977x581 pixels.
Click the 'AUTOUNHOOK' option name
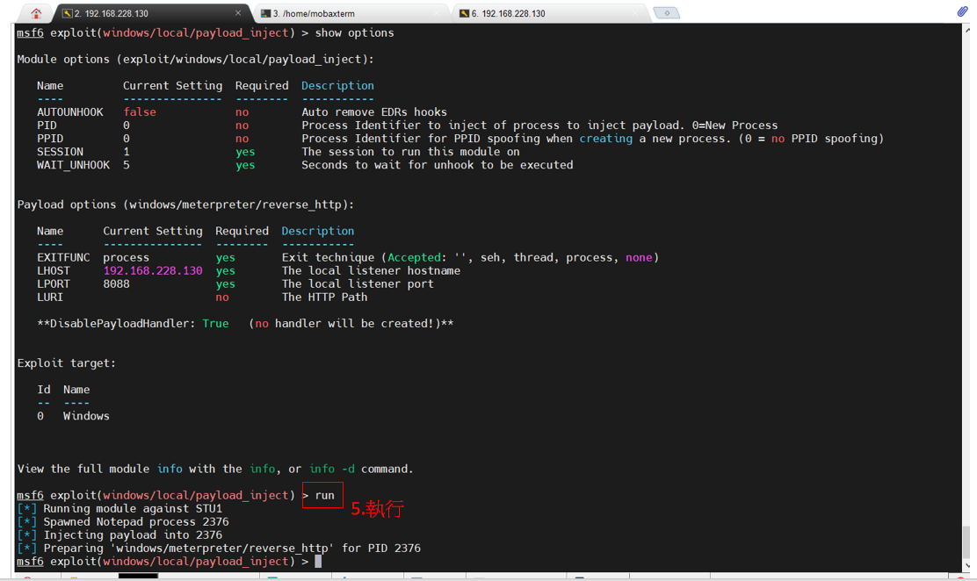(x=69, y=112)
